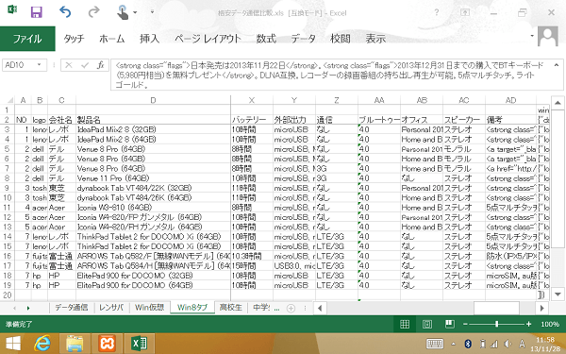The image size is (566, 354).
Task: Click the Undo arrow icon
Action: tap(65, 12)
